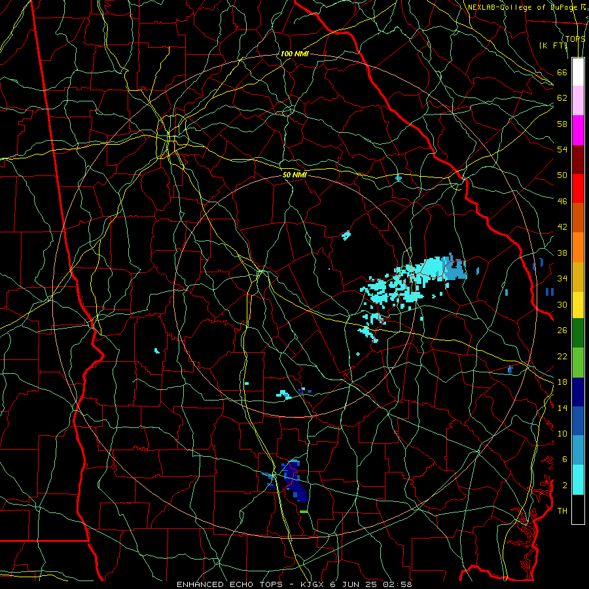The height and width of the screenshot is (589, 589).
Task: Click the white 66 kft legend swatch
Action: [578, 72]
